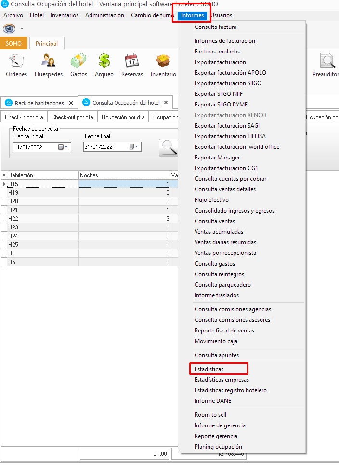Select Estadísticas from Informes menu
Viewport: 339px width, 465px height.
209,369
